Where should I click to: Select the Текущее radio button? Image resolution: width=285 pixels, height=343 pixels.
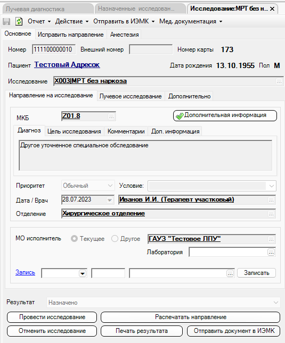click(x=74, y=239)
